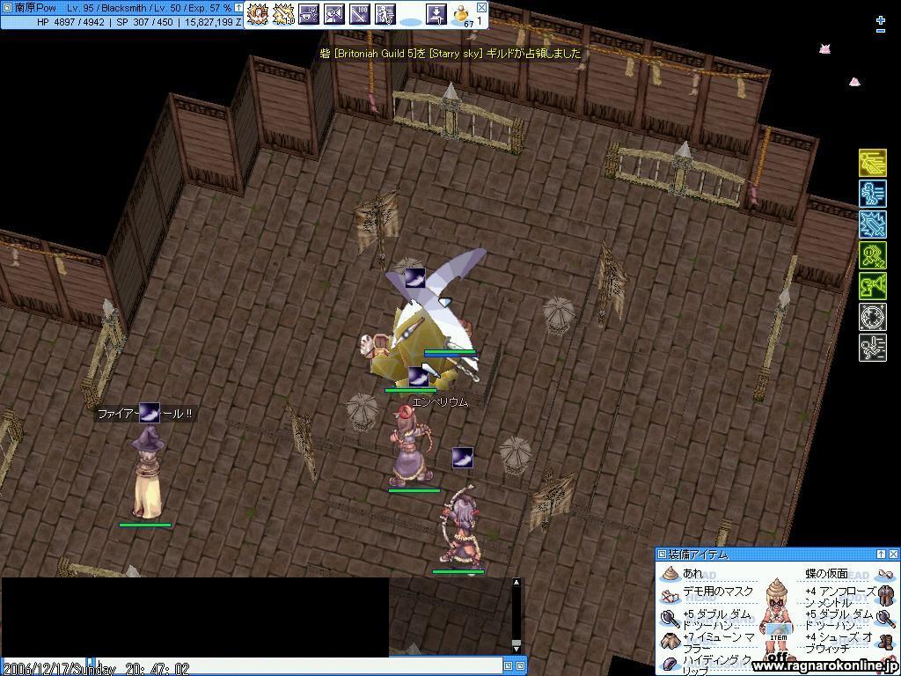
Task: Use the potion item with 67 count
Action: (462, 15)
